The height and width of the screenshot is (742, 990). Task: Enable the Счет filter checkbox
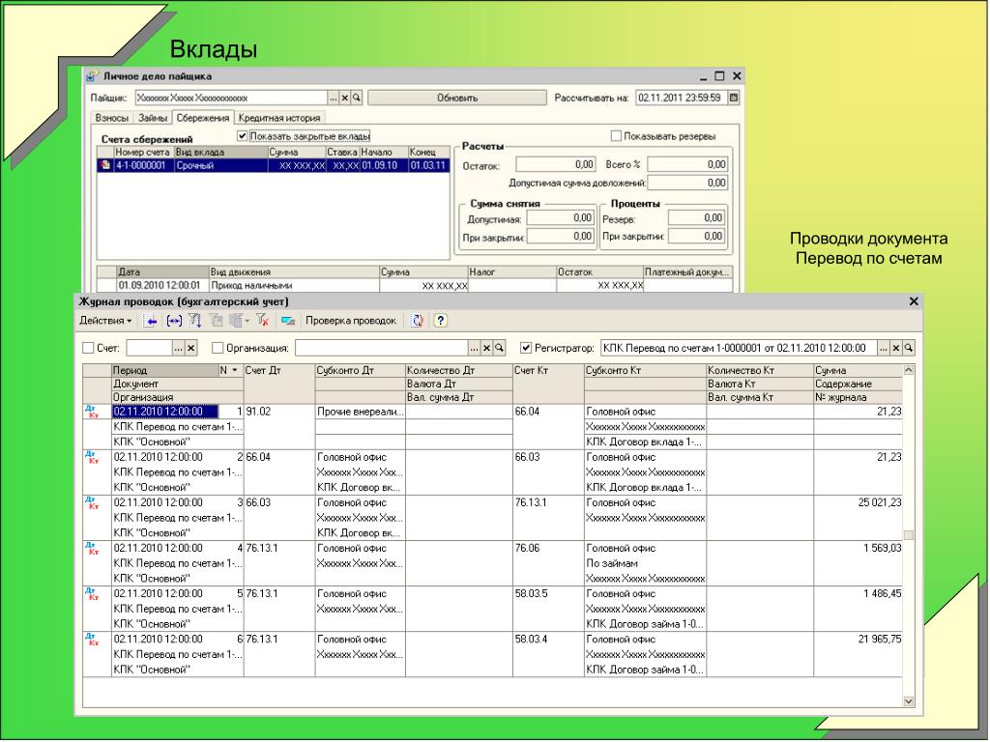88,348
